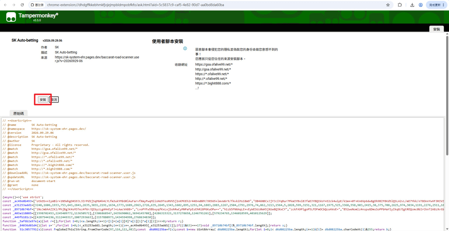
Task: Click the @grant none code line
Action: click(20, 185)
